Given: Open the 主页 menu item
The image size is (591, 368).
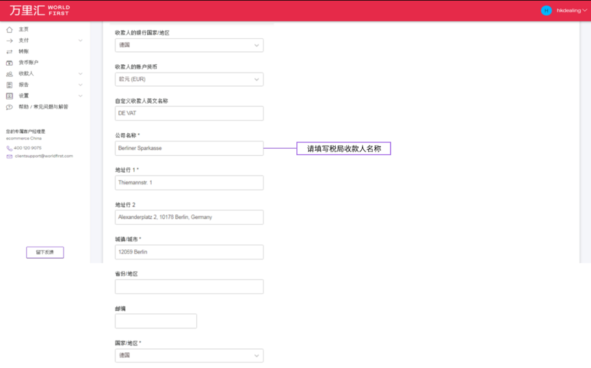Looking at the screenshot, I should coord(23,29).
